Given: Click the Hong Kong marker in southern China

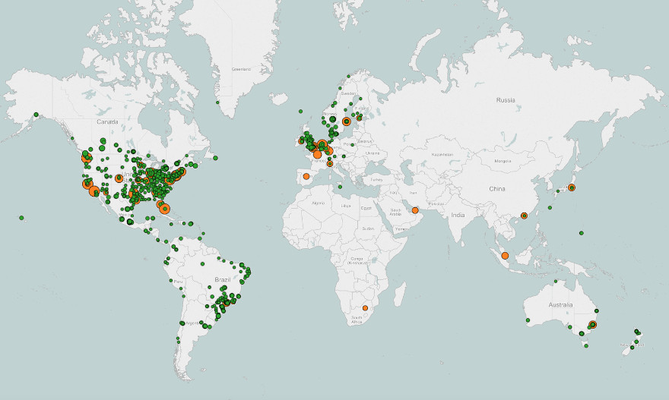Looking at the screenshot, I should (x=524, y=216).
